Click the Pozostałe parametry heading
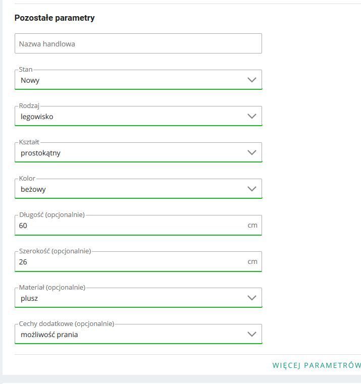Image resolution: width=361 pixels, height=384 pixels. tap(55, 18)
